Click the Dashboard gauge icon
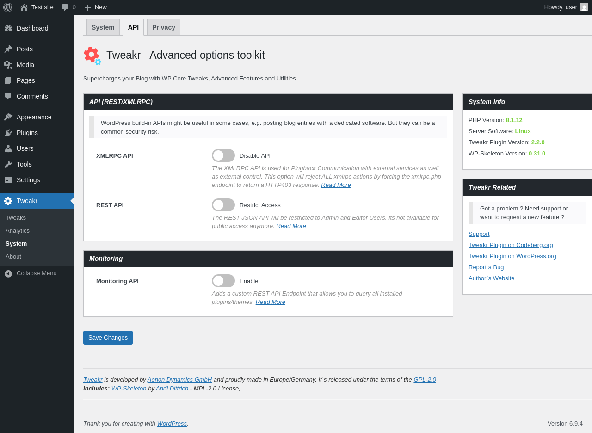592x433 pixels. click(8, 28)
